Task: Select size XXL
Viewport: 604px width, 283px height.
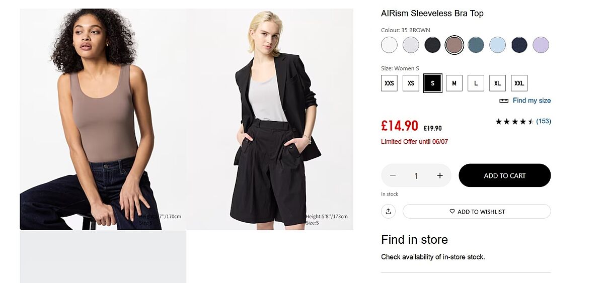Action: 519,83
